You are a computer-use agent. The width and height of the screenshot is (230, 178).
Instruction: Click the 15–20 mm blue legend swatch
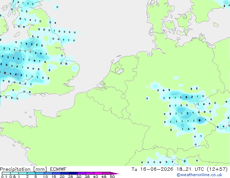point(56,173)
